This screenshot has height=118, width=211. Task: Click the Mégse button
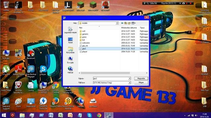point(141,82)
